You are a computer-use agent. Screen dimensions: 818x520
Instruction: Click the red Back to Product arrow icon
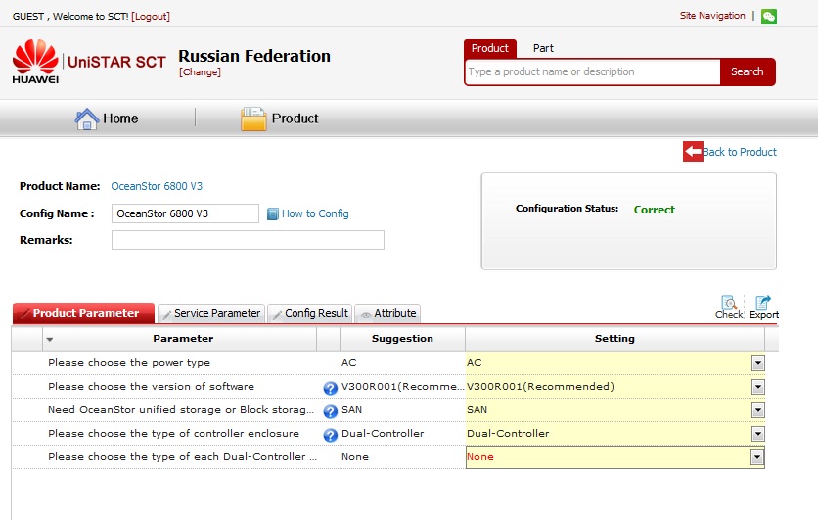[x=693, y=152]
